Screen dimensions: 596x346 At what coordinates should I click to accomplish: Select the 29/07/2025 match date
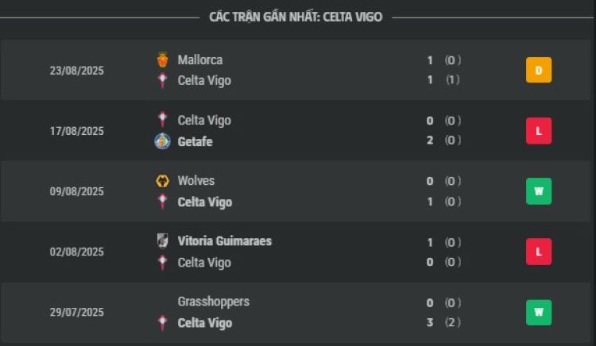(x=77, y=312)
